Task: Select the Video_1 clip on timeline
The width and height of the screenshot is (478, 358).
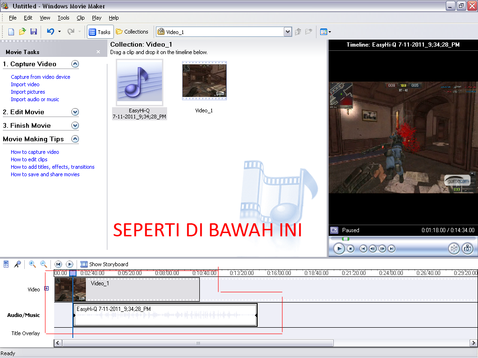Action: (127, 289)
